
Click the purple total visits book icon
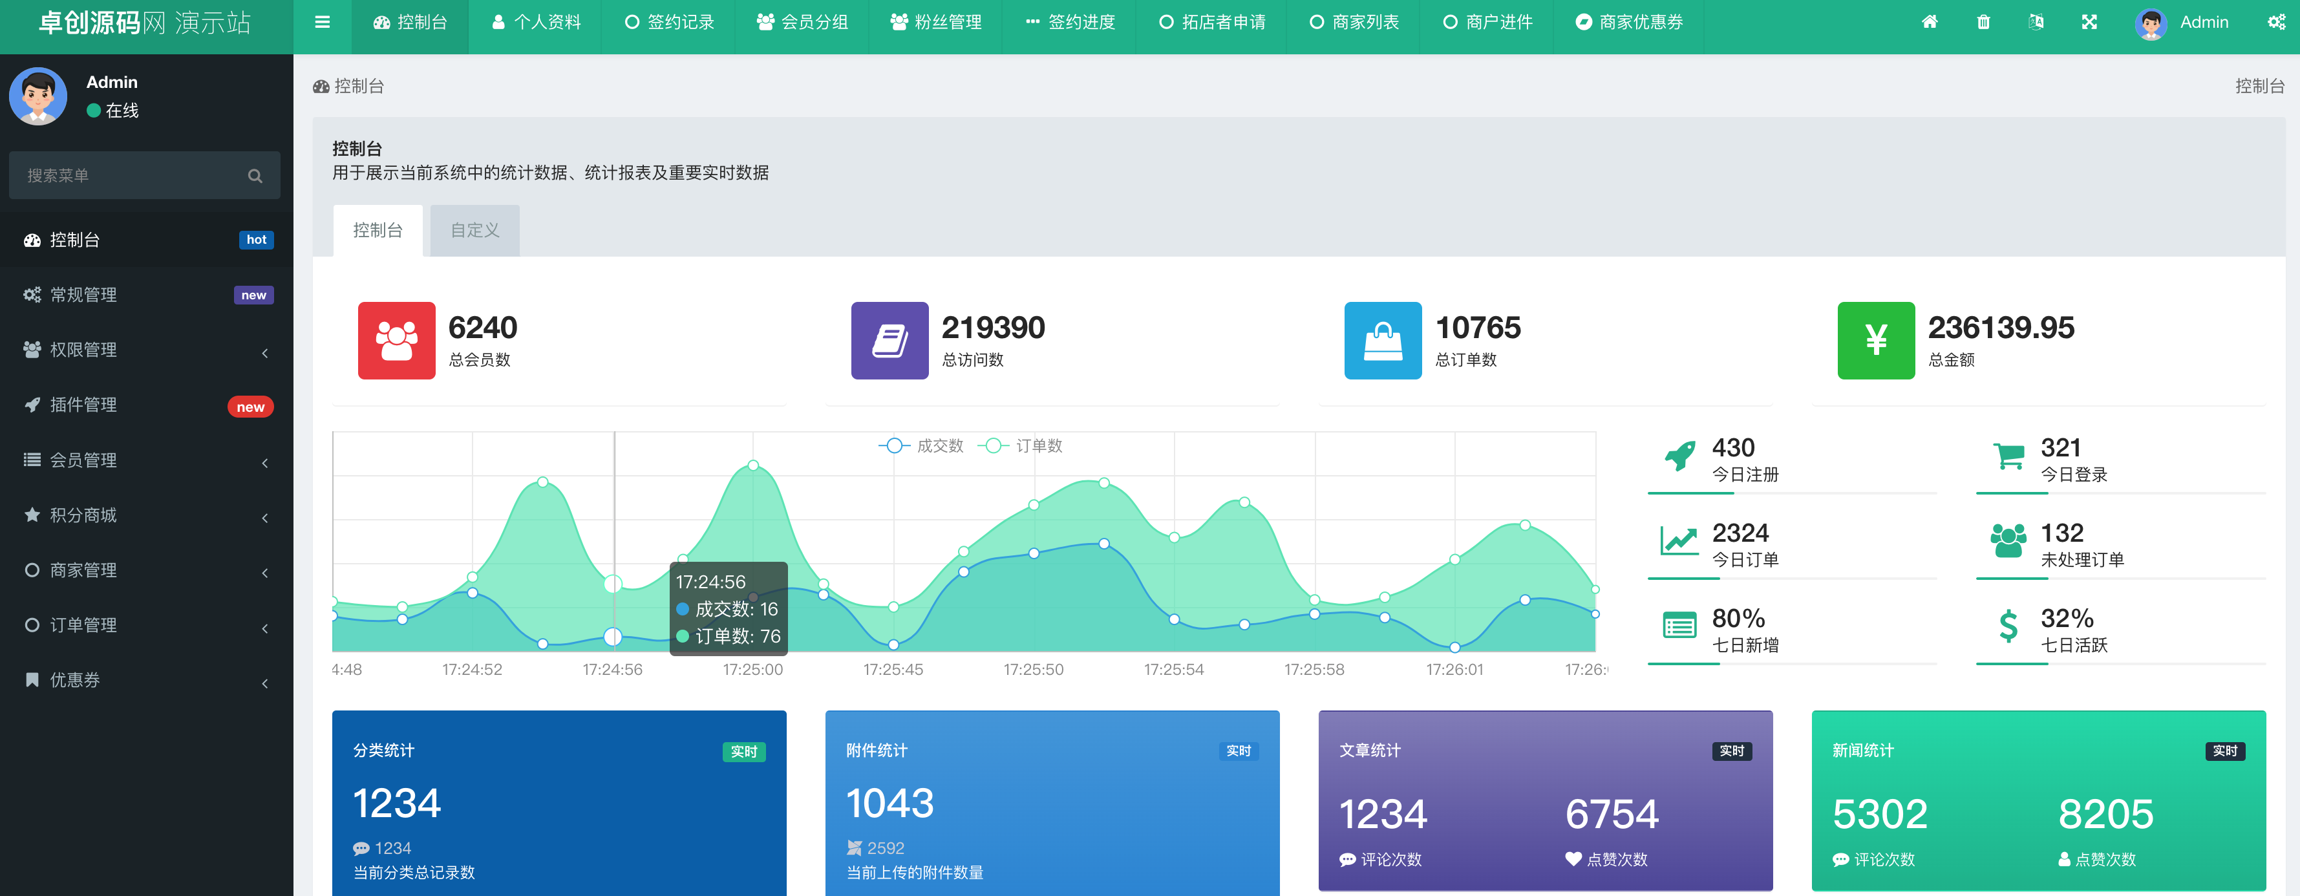coord(889,340)
